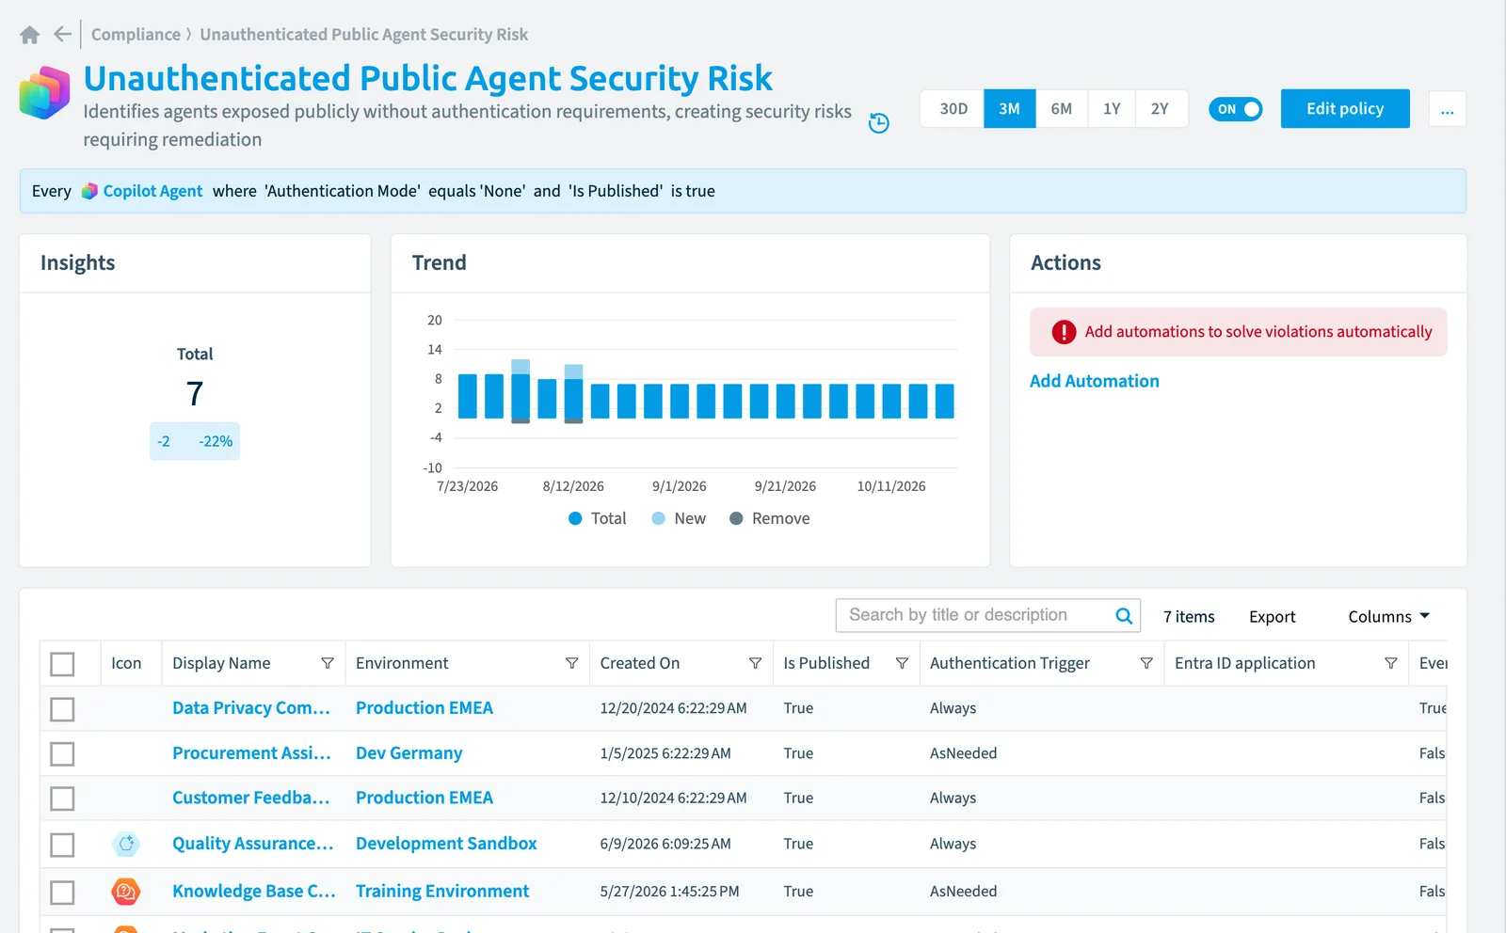This screenshot has height=933, width=1506.
Task: Open the Copilot Agent link in rule
Action: click(152, 191)
